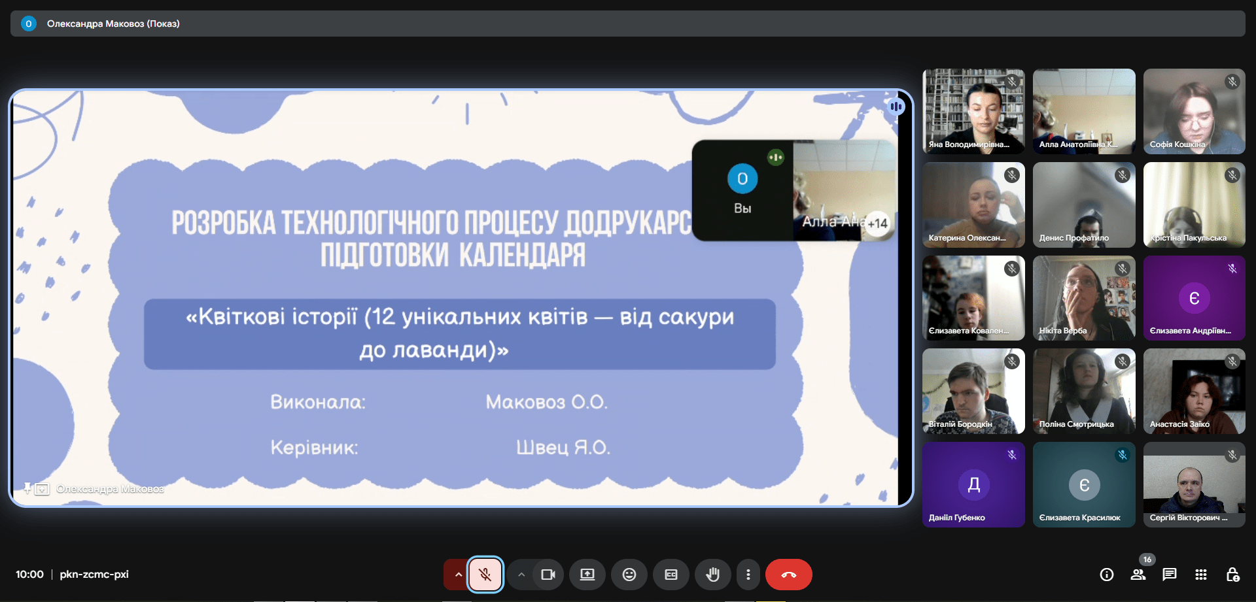Expand video settings arrow beside camera

tap(521, 575)
